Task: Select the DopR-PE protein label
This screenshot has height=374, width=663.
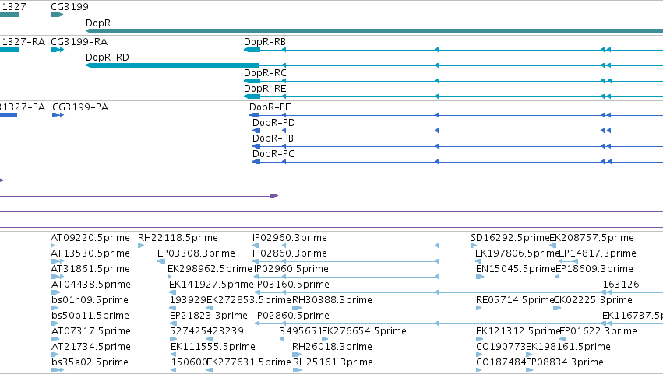Action: pyautogui.click(x=270, y=107)
